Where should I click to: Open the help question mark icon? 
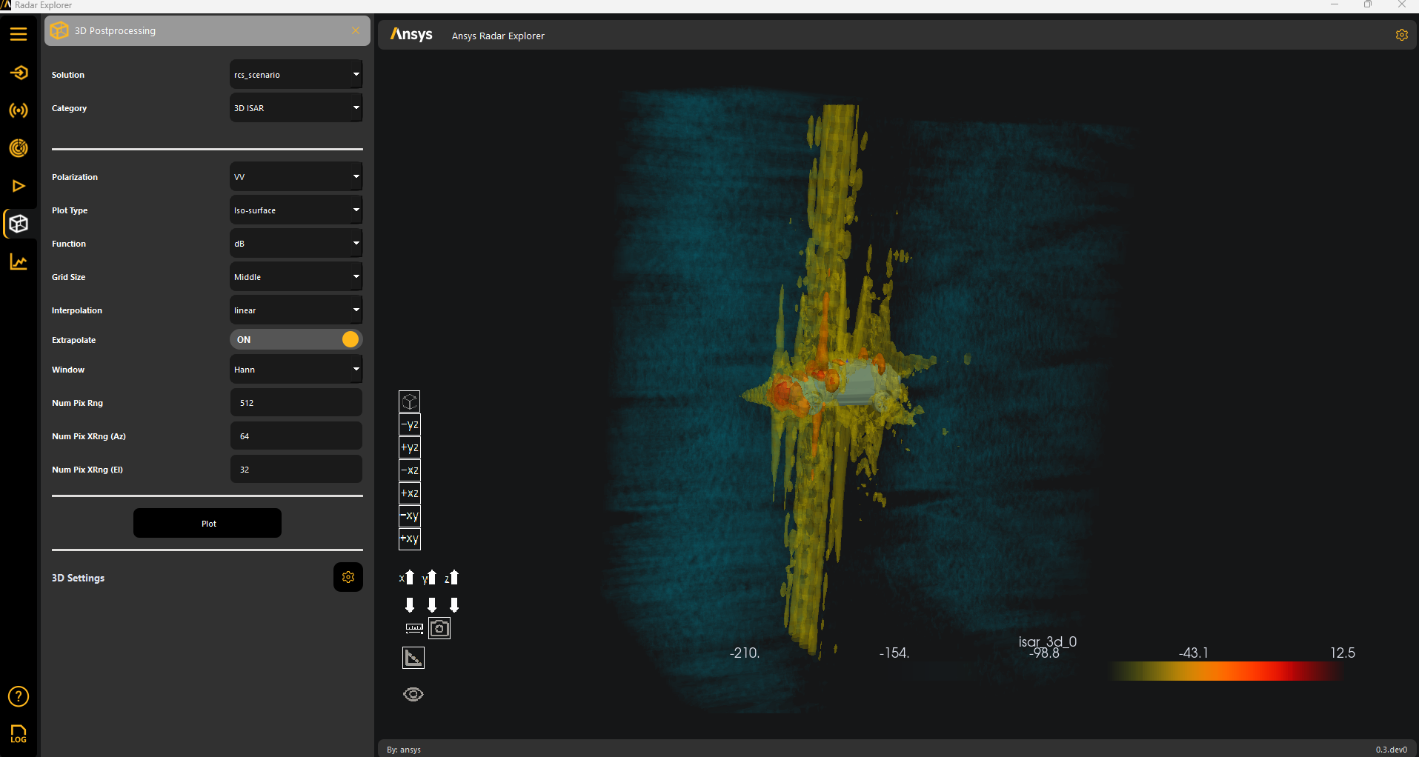19,696
